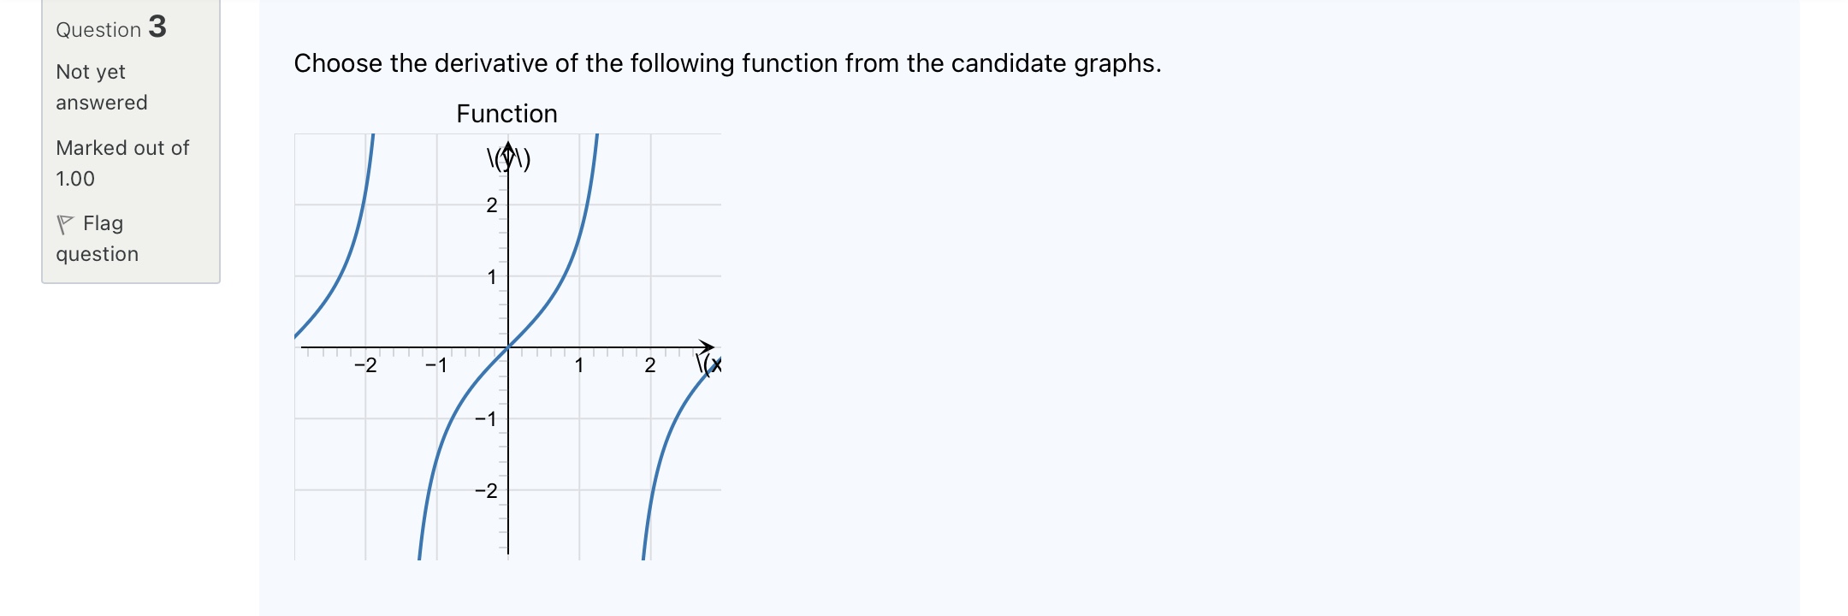Click the y-axis label at the graph top
This screenshot has height=616, width=1848.
tap(506, 159)
